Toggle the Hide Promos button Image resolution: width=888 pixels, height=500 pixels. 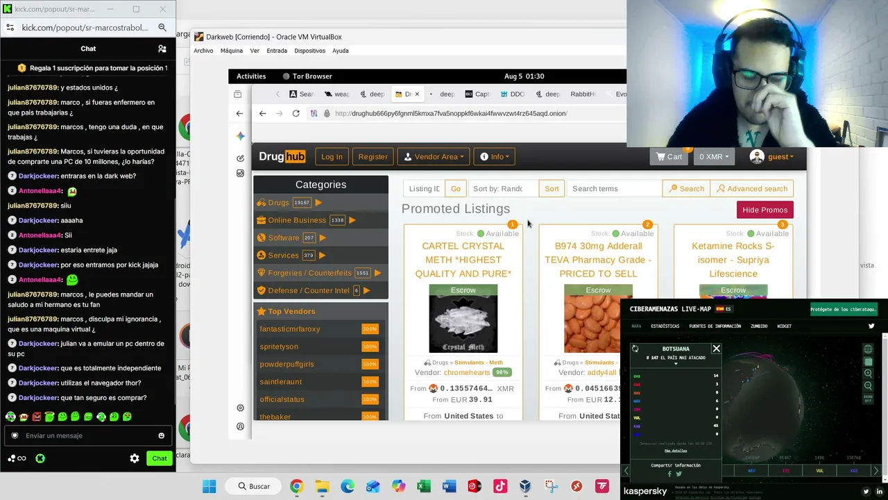point(765,210)
